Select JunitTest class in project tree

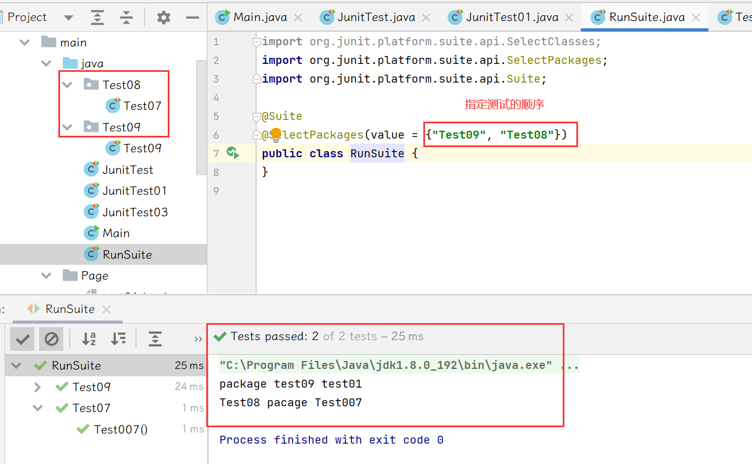coord(118,170)
